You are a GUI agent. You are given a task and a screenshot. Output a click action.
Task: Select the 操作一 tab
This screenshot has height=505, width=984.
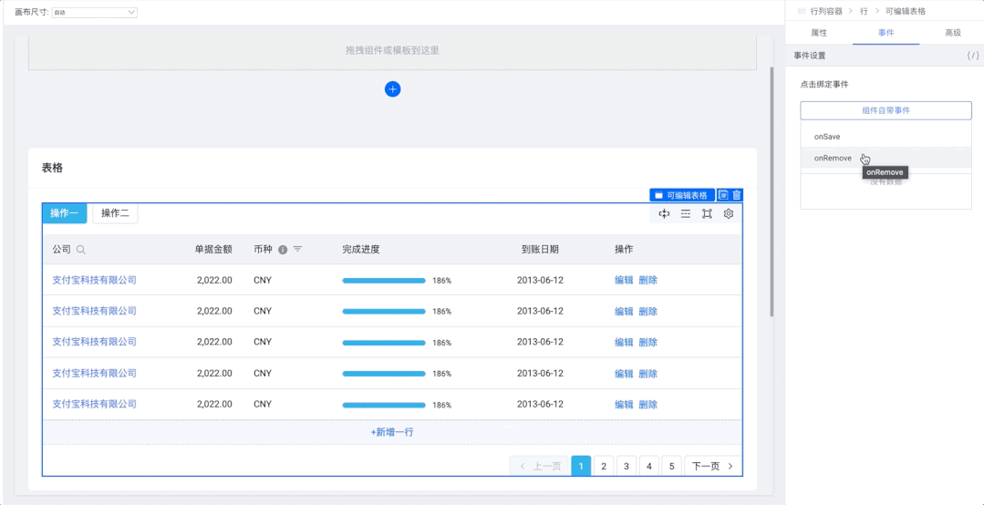(65, 213)
